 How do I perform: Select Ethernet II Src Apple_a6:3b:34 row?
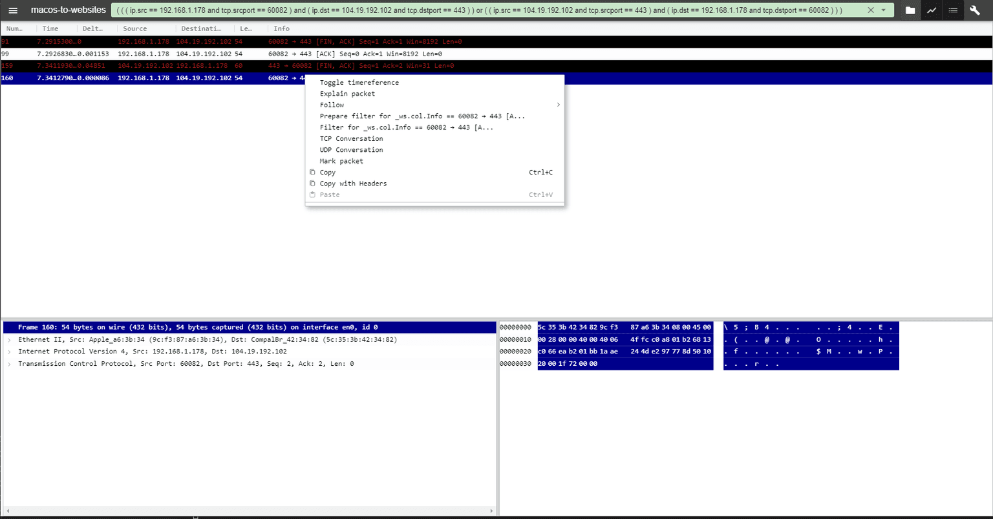pos(208,339)
